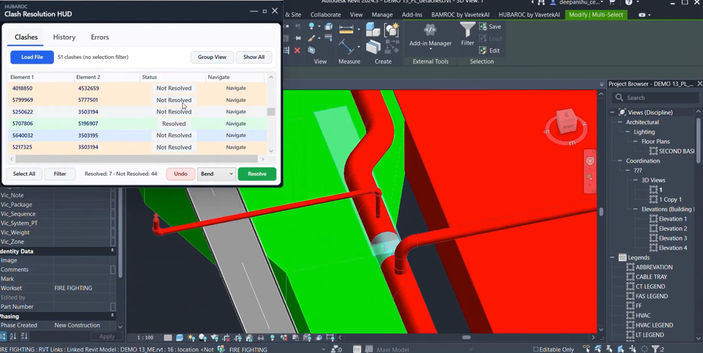Switch to the History tab
Viewport: 703px width, 353px height.
(x=64, y=37)
